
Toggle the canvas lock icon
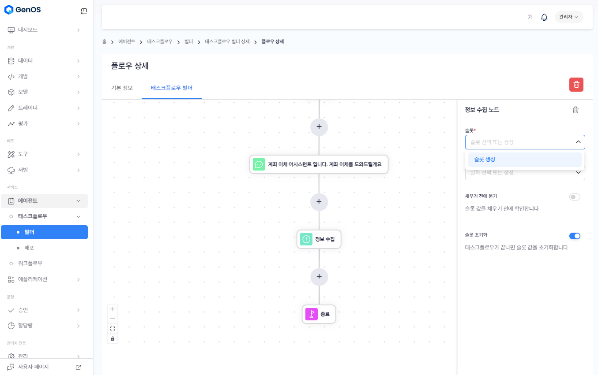(x=113, y=338)
